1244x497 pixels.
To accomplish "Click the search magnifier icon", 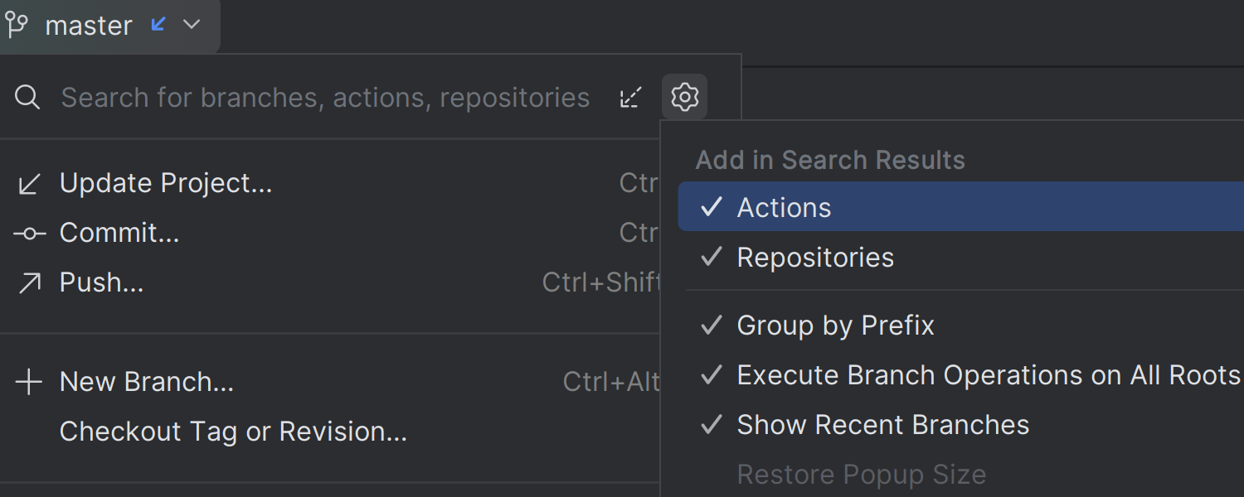I will click(27, 98).
